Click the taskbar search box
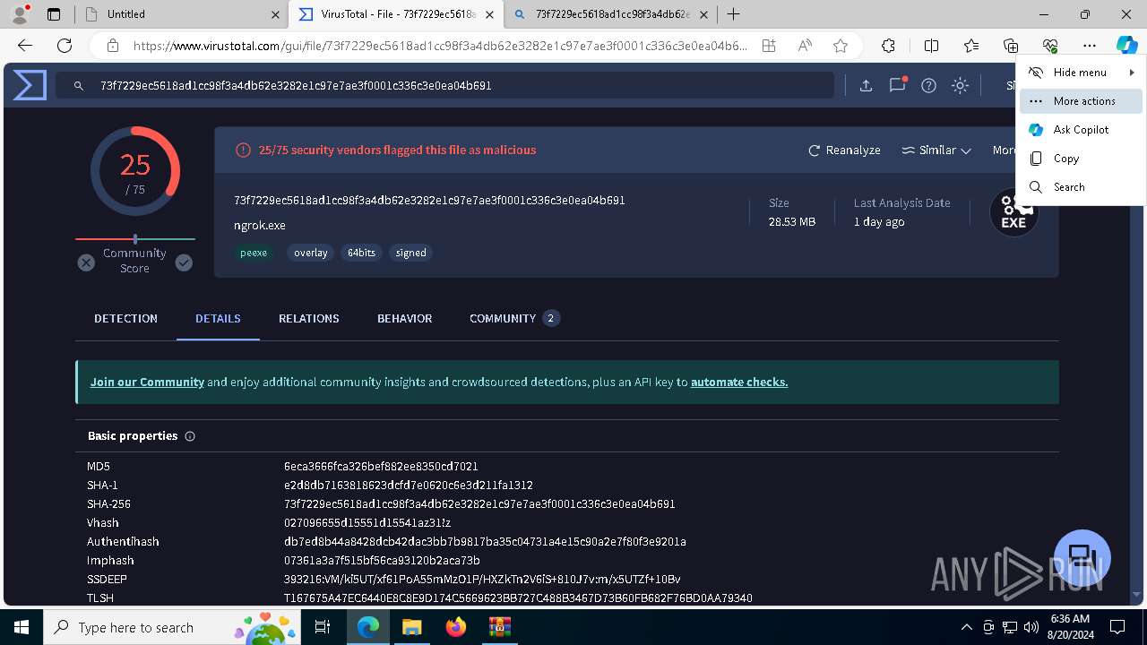Screen dimensions: 1147x645 coord(170,627)
